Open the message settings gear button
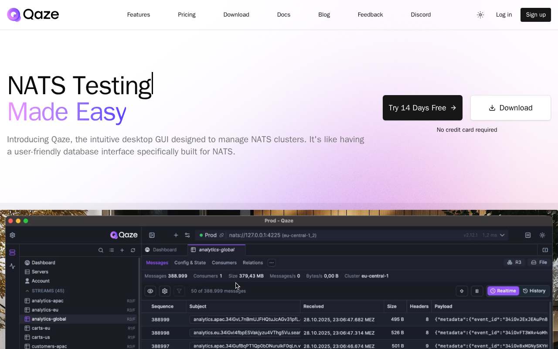The width and height of the screenshot is (558, 349). (x=165, y=291)
